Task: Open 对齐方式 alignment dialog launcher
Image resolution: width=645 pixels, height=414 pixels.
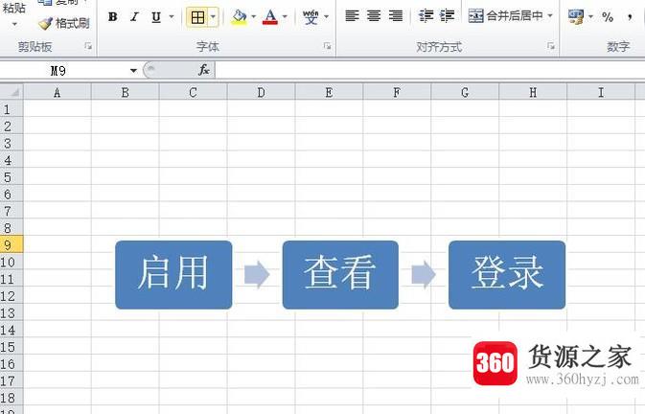Action: pyautogui.click(x=551, y=46)
